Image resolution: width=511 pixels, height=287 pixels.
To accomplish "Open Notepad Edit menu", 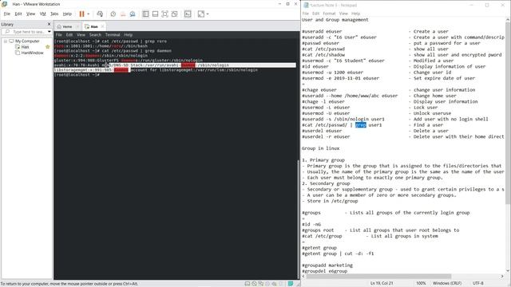I will coord(316,14).
